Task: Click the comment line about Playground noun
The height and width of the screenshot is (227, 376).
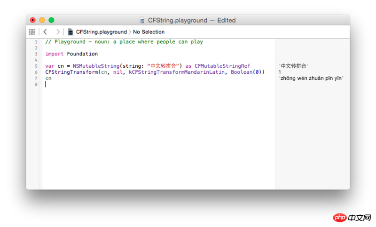Action: (x=124, y=42)
